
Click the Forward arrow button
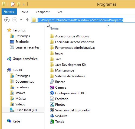coord(15,20)
